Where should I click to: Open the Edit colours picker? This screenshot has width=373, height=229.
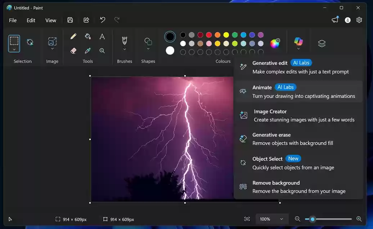click(275, 43)
